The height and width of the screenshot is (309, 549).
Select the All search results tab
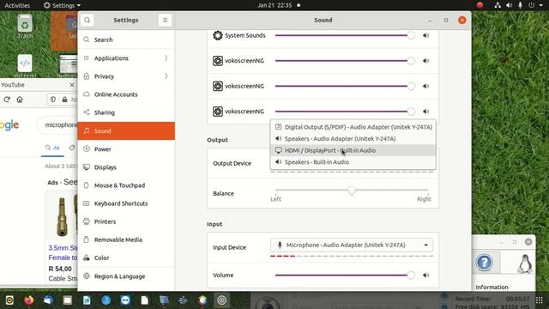[x=52, y=148]
